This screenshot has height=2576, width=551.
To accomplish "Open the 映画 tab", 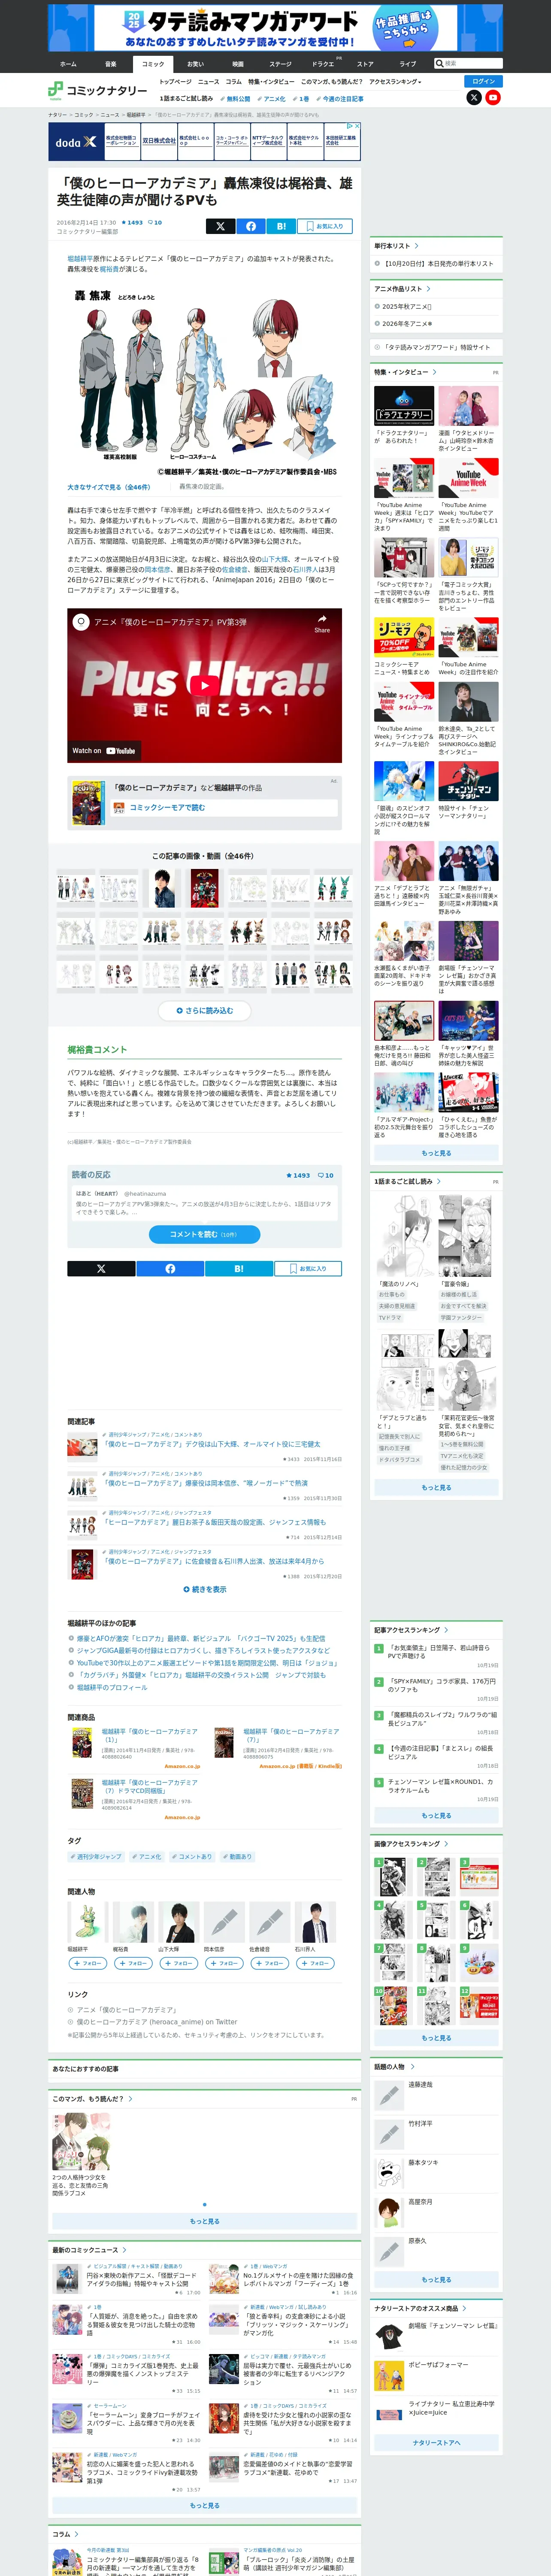I will pyautogui.click(x=238, y=63).
